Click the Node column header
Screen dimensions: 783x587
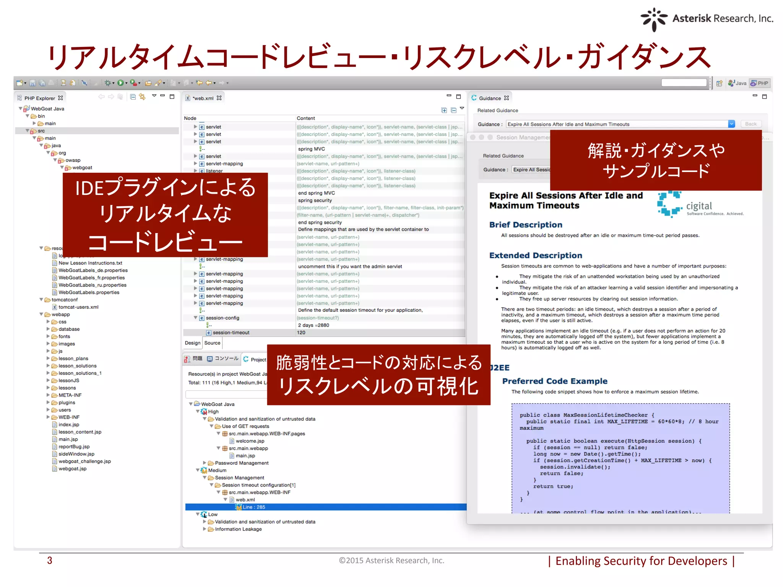[239, 118]
